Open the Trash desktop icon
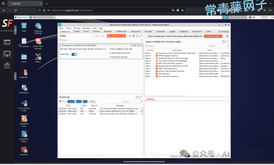The width and height of the screenshot is (274, 165). [x=24, y=27]
